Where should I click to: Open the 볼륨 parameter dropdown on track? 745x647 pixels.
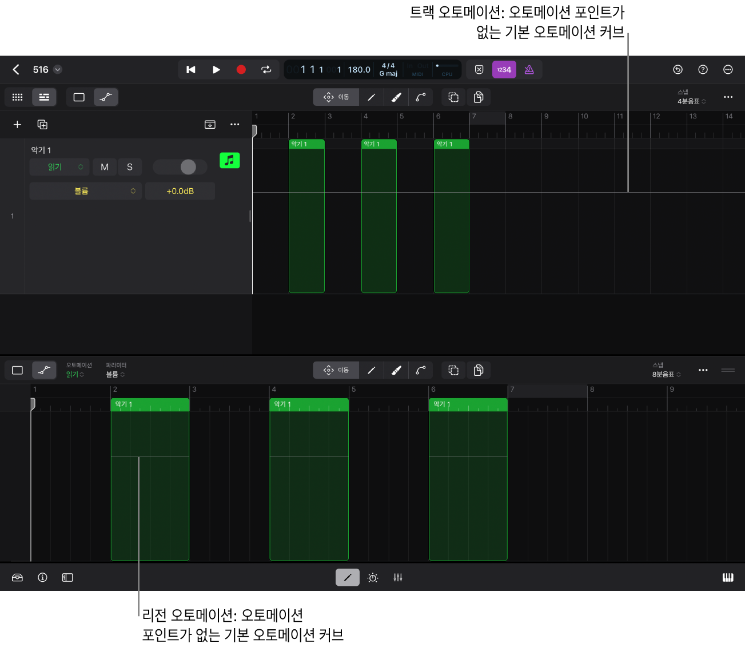[x=85, y=191]
